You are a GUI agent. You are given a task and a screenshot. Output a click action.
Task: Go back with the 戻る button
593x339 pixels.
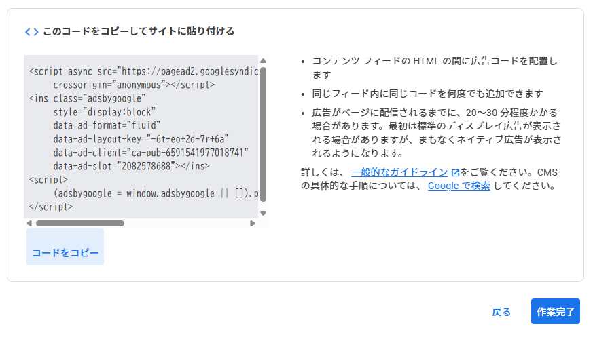coord(501,312)
